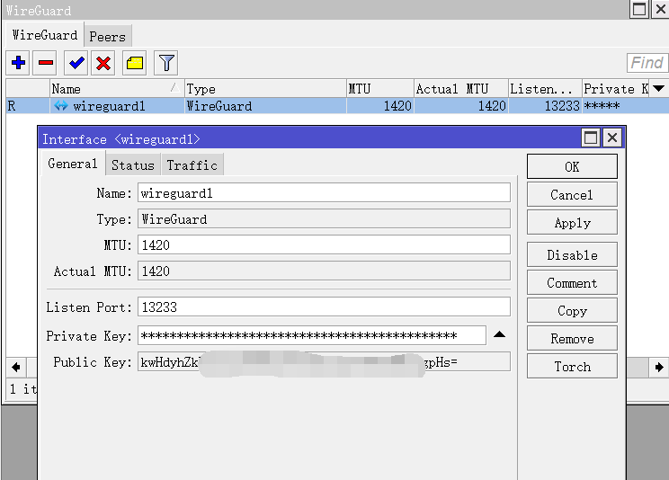
Task: Open the Traffic tab
Action: pos(192,165)
